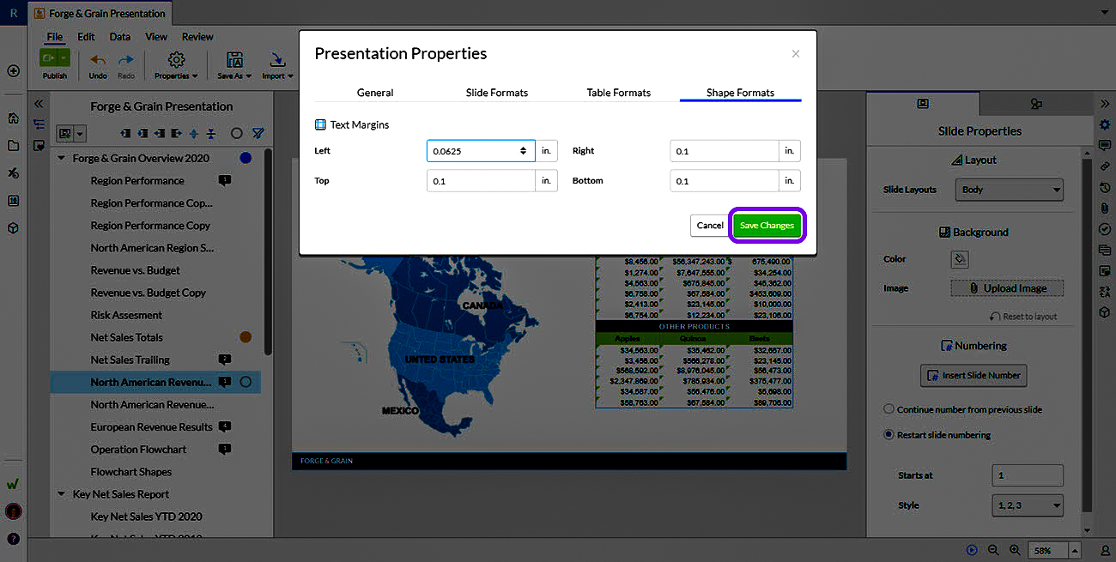1116x562 pixels.
Task: Click the zoom in magnifier icon
Action: point(1015,550)
